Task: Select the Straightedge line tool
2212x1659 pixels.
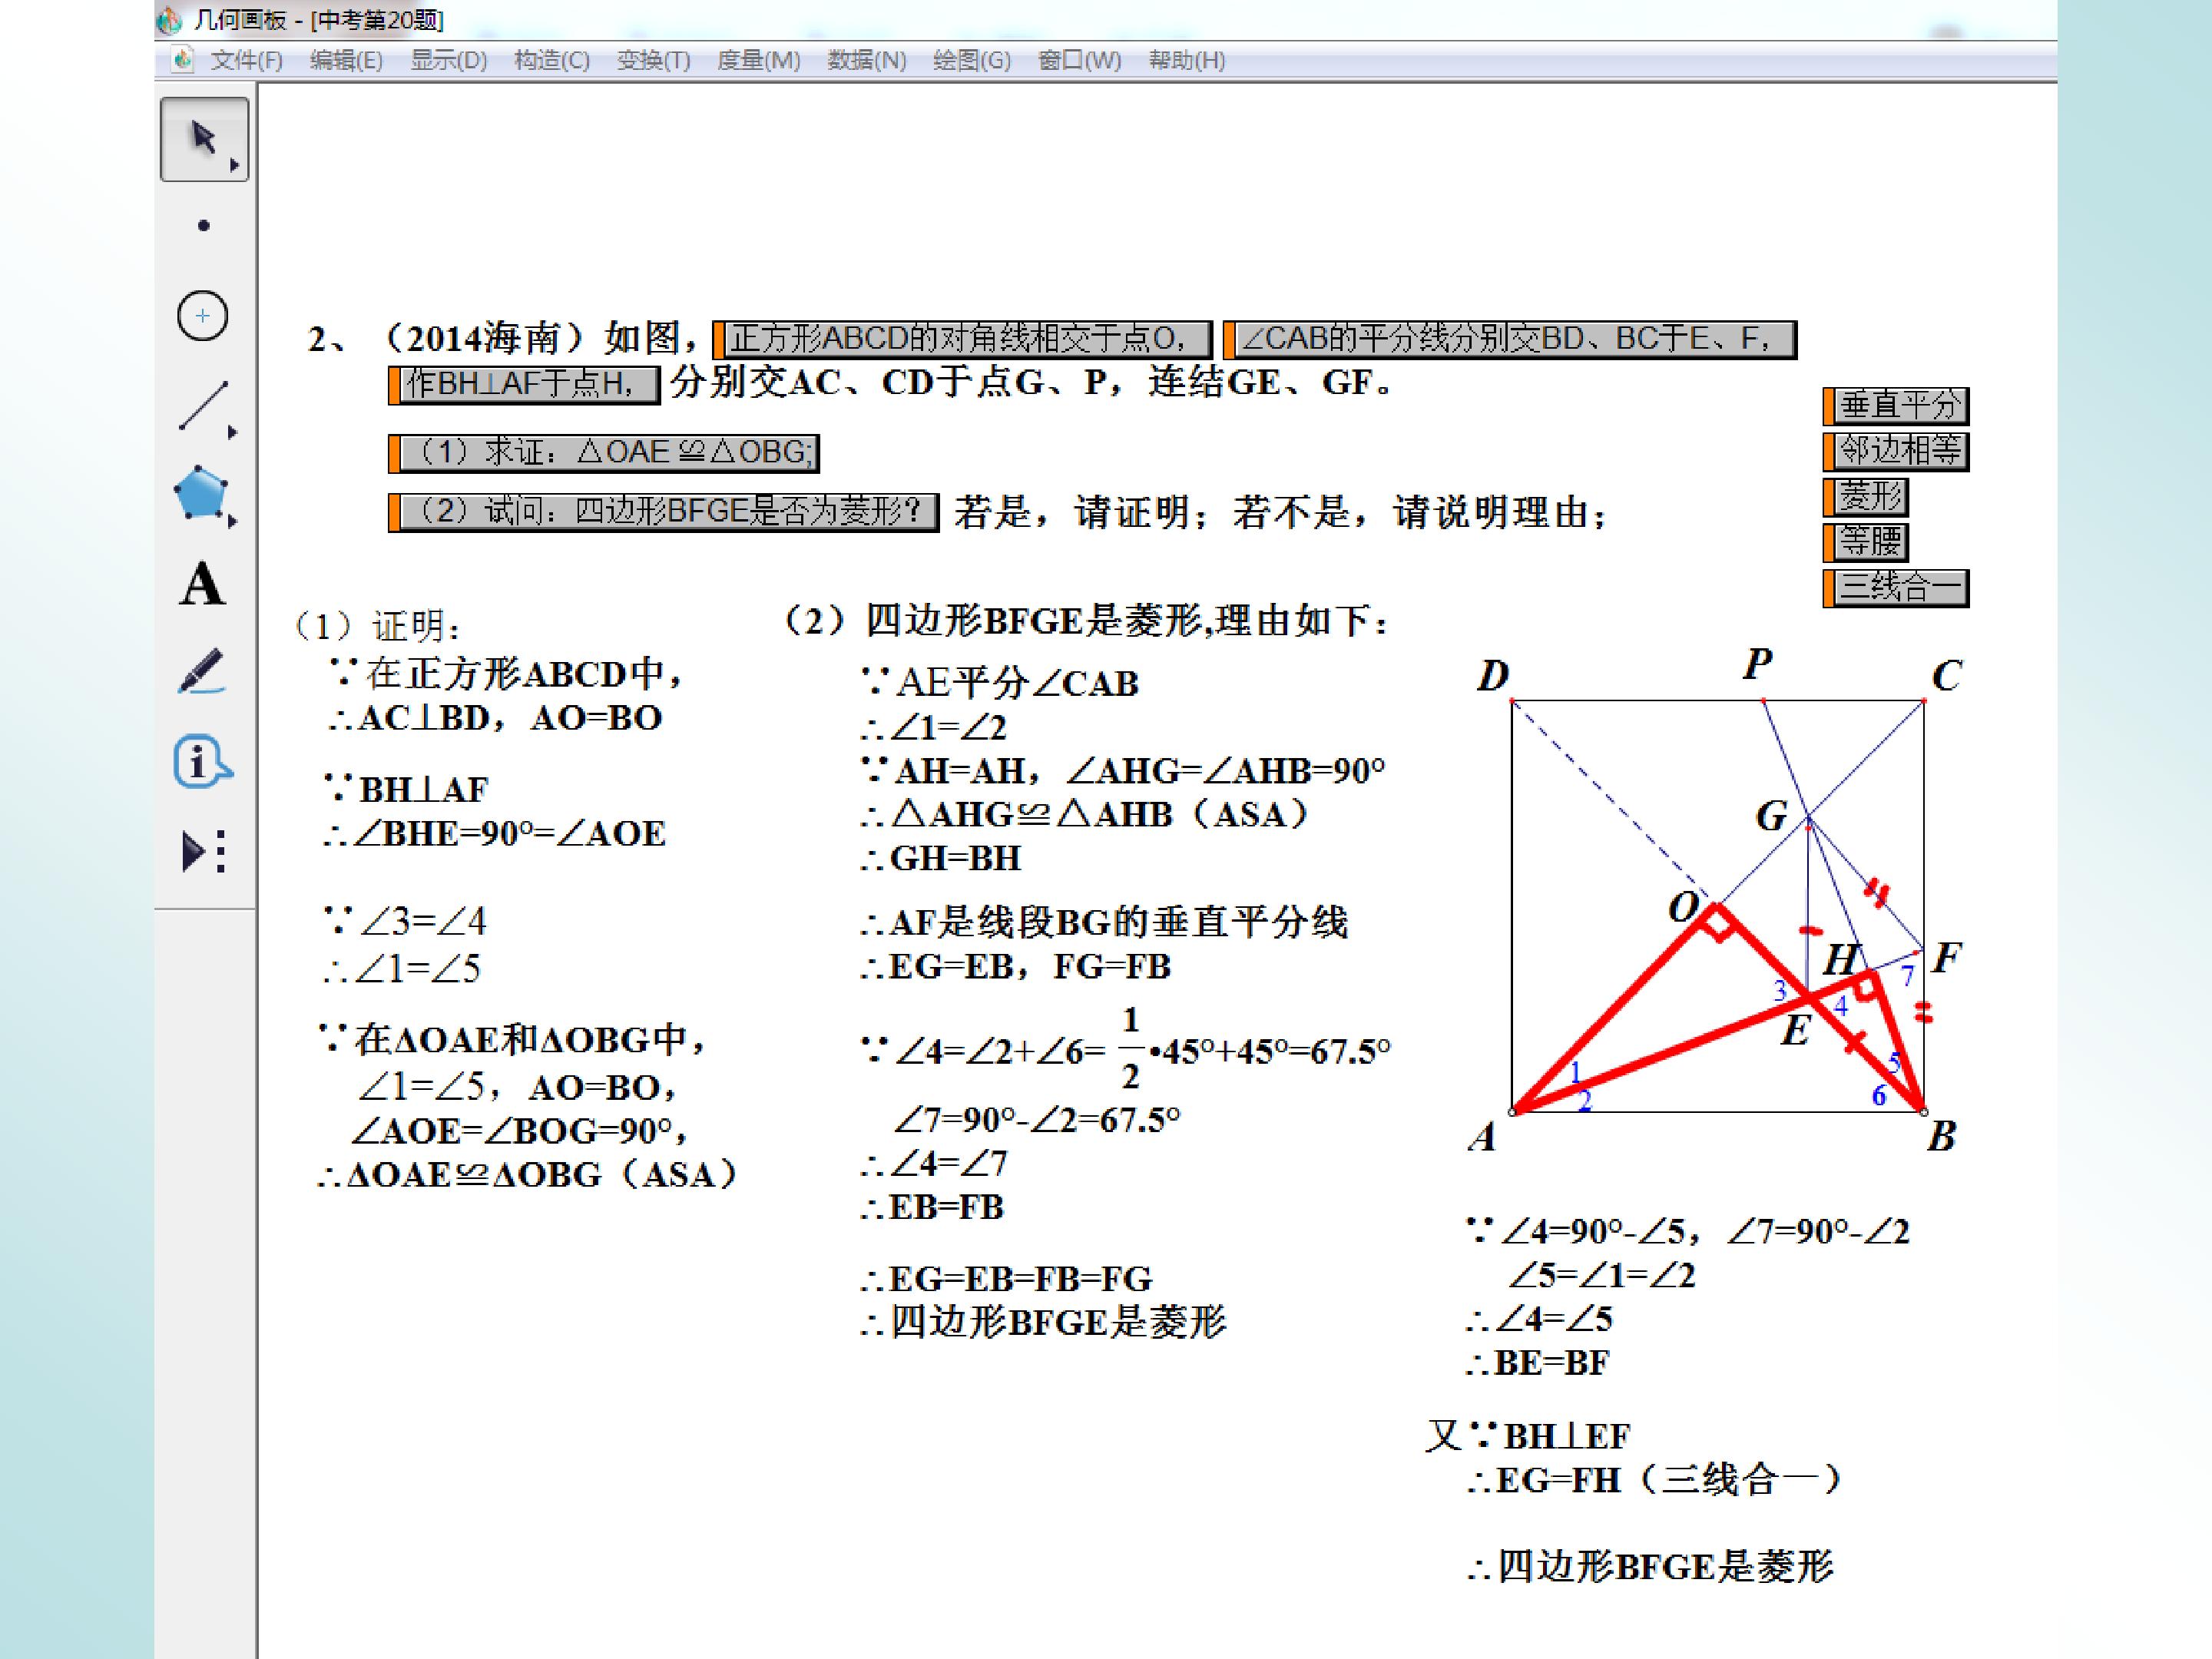Action: (x=203, y=405)
